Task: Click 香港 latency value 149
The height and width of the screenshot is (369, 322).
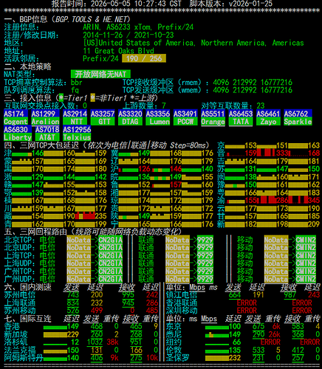Action: tap(73, 326)
